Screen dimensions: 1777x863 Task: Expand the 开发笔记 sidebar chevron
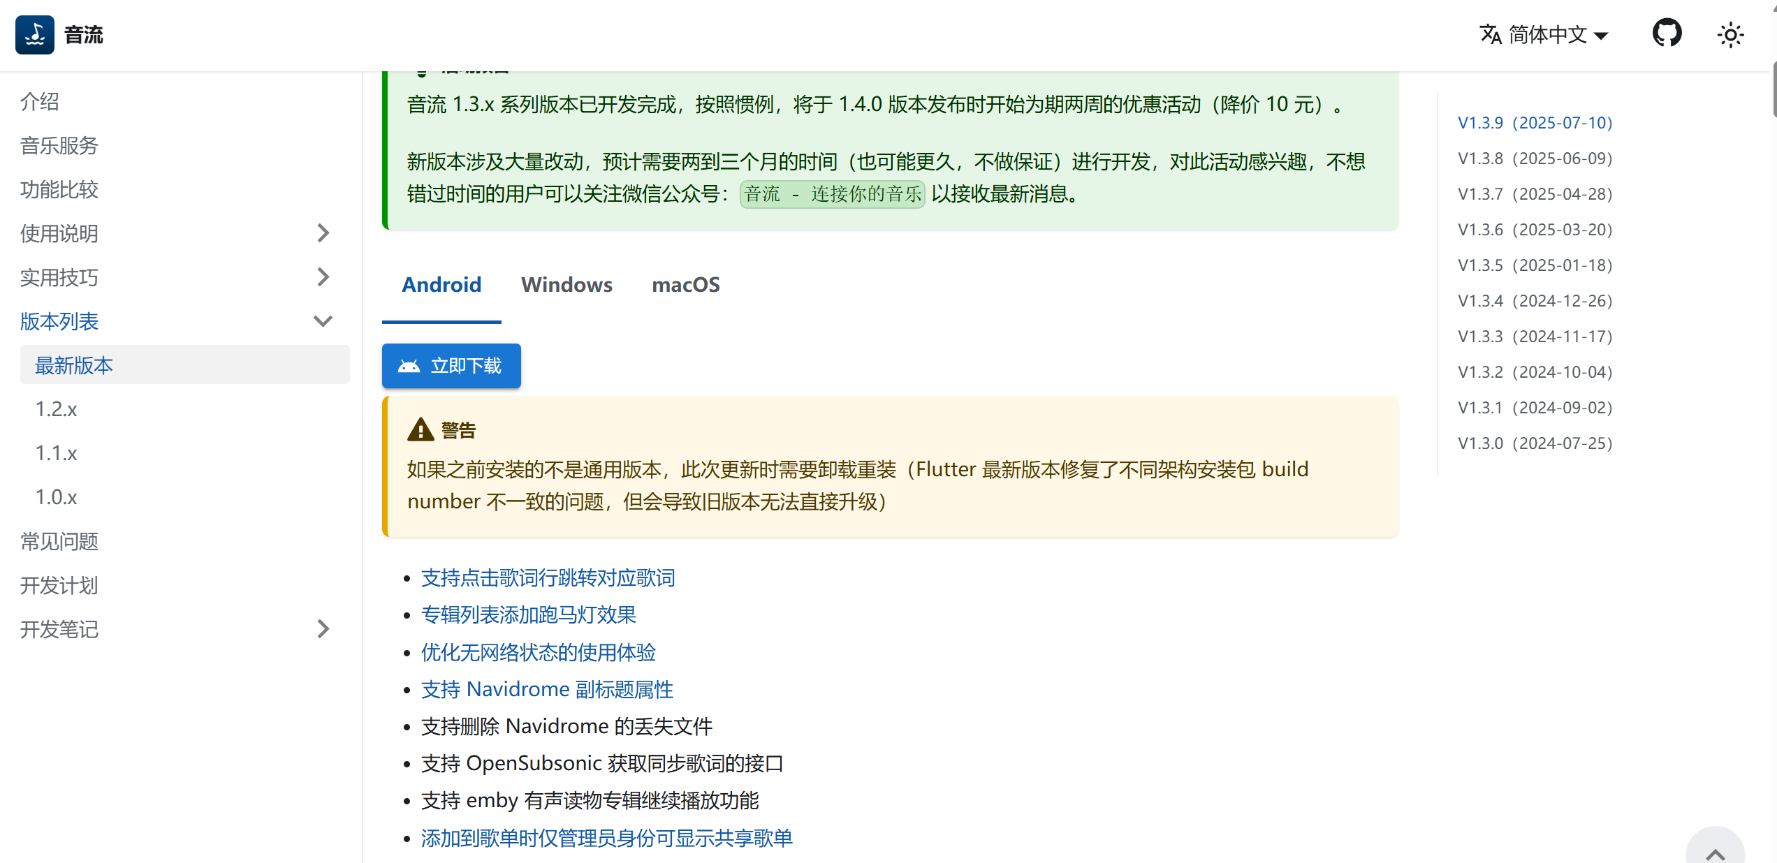click(323, 629)
